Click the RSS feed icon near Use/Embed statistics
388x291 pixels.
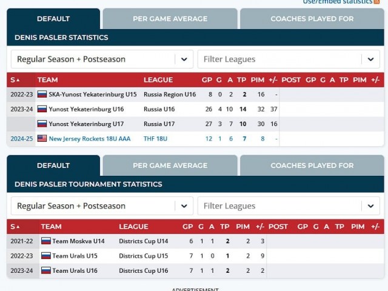pos(377,2)
